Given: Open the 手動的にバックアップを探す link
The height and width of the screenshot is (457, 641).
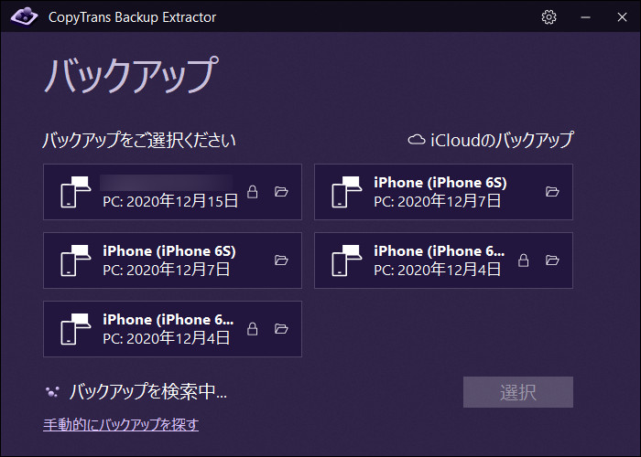Looking at the screenshot, I should 121,425.
